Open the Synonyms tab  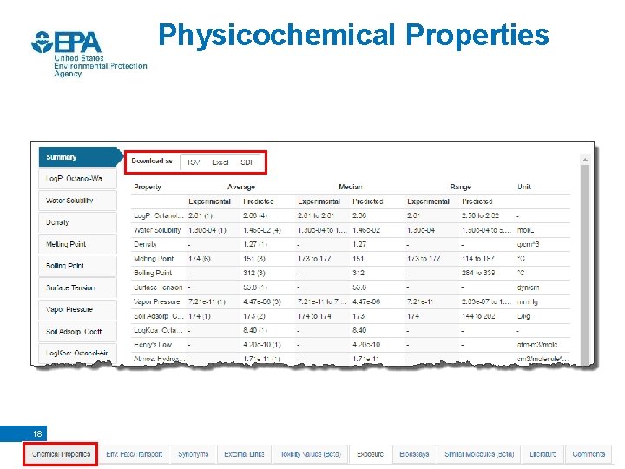tap(194, 454)
